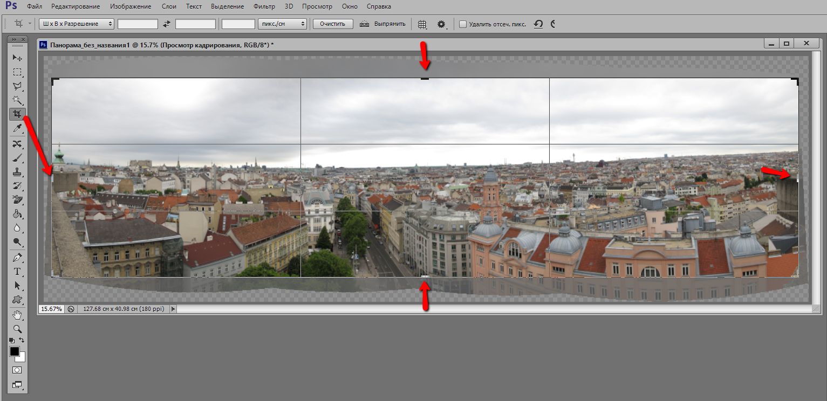Click document size '127.68 см x 40.98 см'

(124, 309)
